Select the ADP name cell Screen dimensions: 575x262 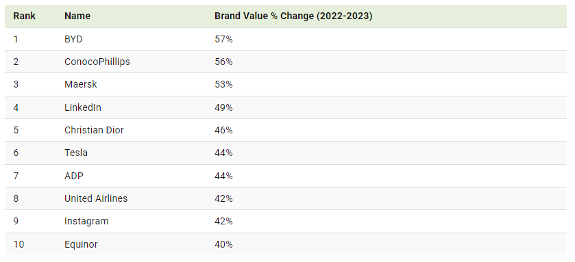(x=74, y=176)
